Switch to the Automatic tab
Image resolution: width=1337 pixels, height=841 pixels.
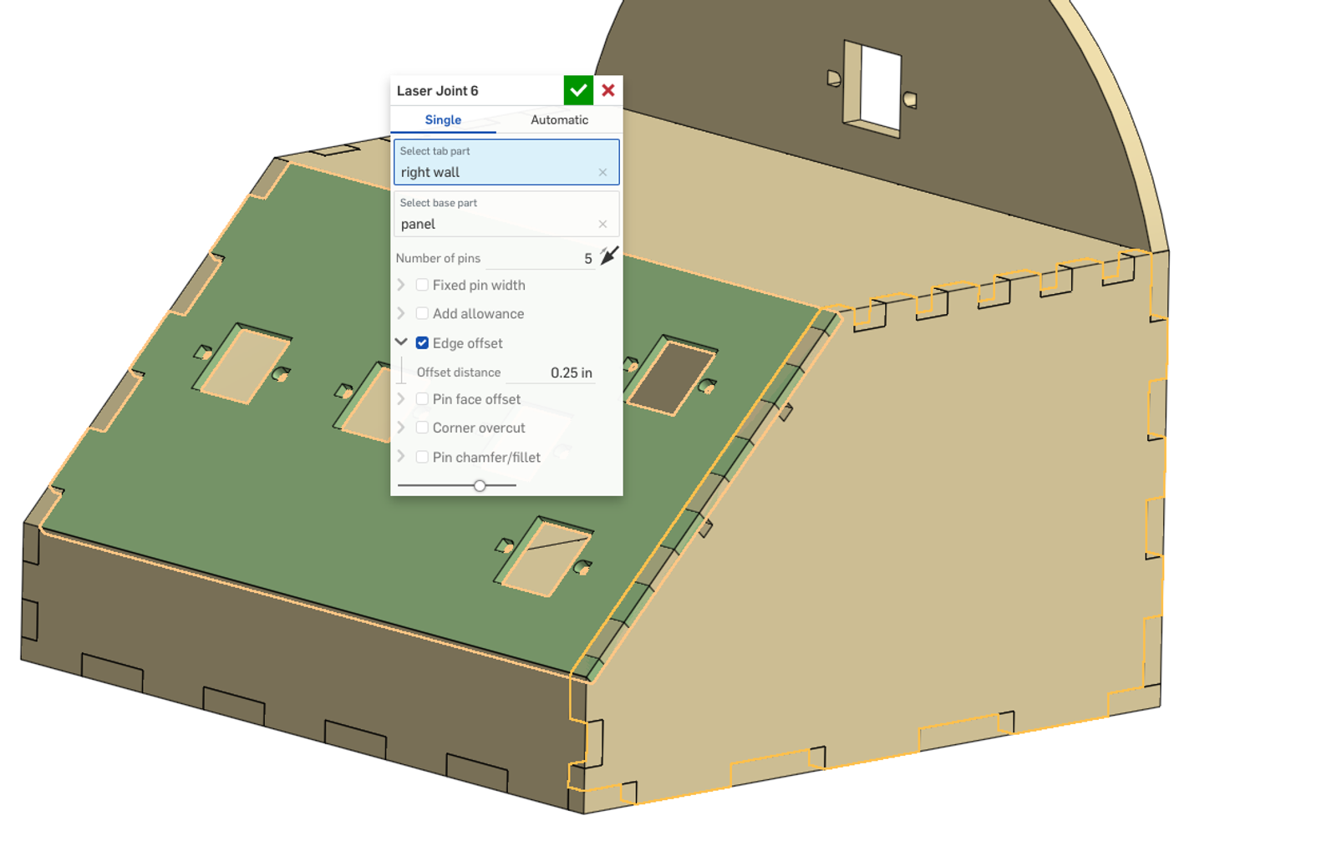pyautogui.click(x=559, y=119)
